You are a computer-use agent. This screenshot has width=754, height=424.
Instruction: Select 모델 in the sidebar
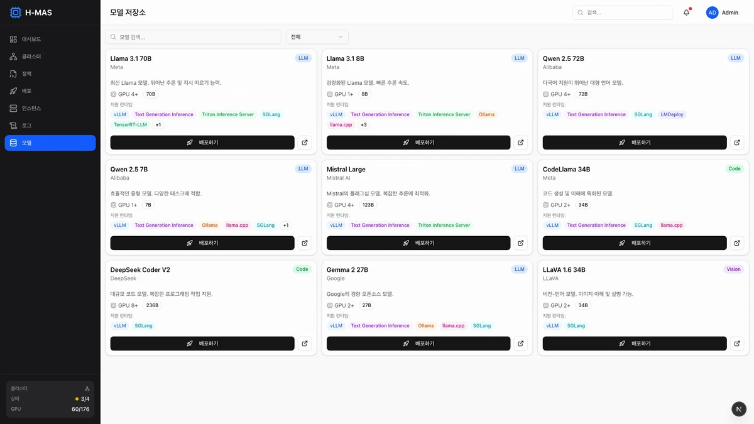coord(50,143)
